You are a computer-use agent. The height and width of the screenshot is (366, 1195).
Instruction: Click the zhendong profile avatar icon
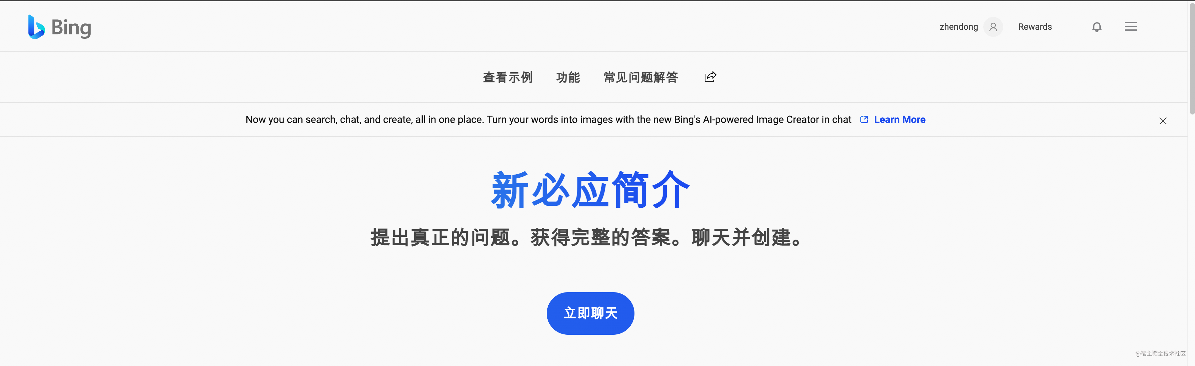pos(993,27)
